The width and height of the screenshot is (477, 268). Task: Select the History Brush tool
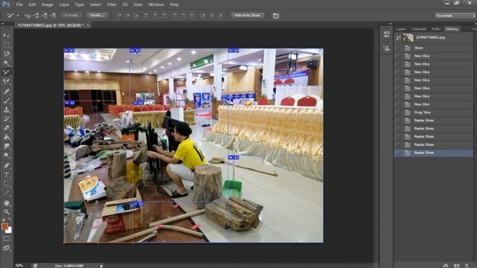tap(7, 119)
